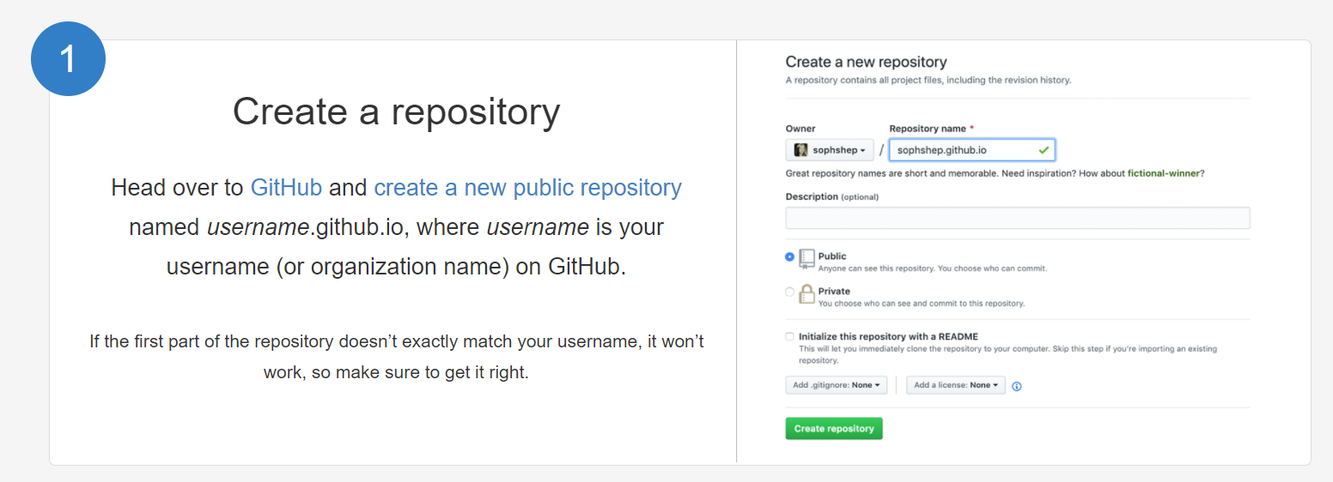Click the 'Anyone can see this repository' text
The image size is (1333, 482).
(x=933, y=268)
